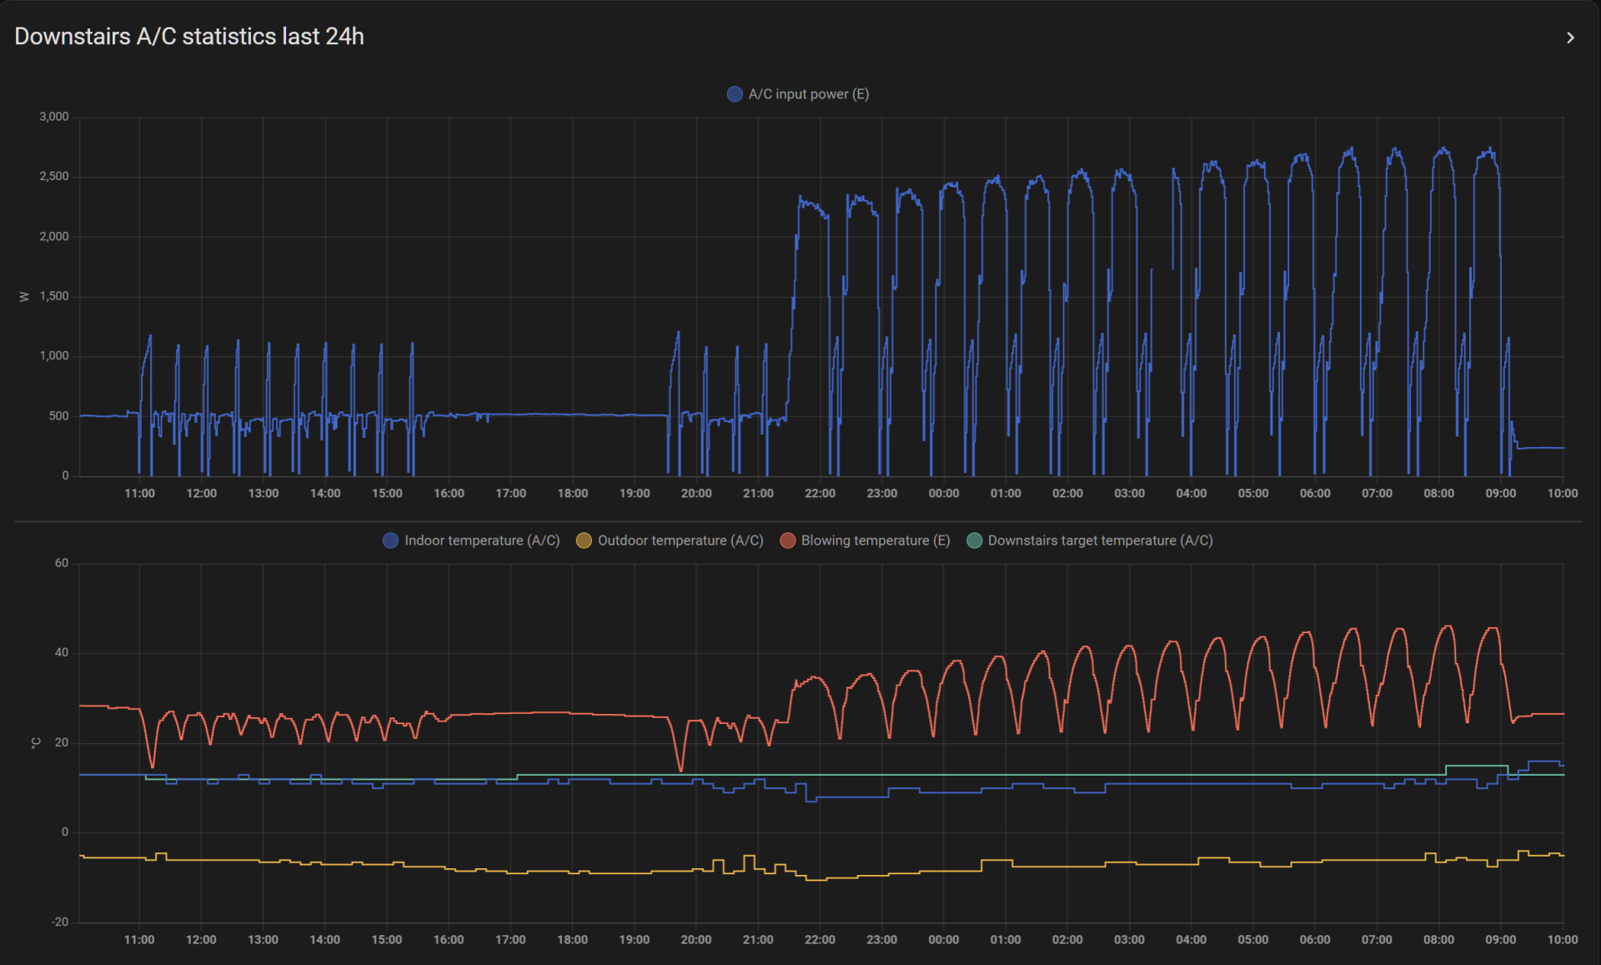Click the A/C input power legend circle
This screenshot has height=965, width=1601.
click(x=735, y=94)
